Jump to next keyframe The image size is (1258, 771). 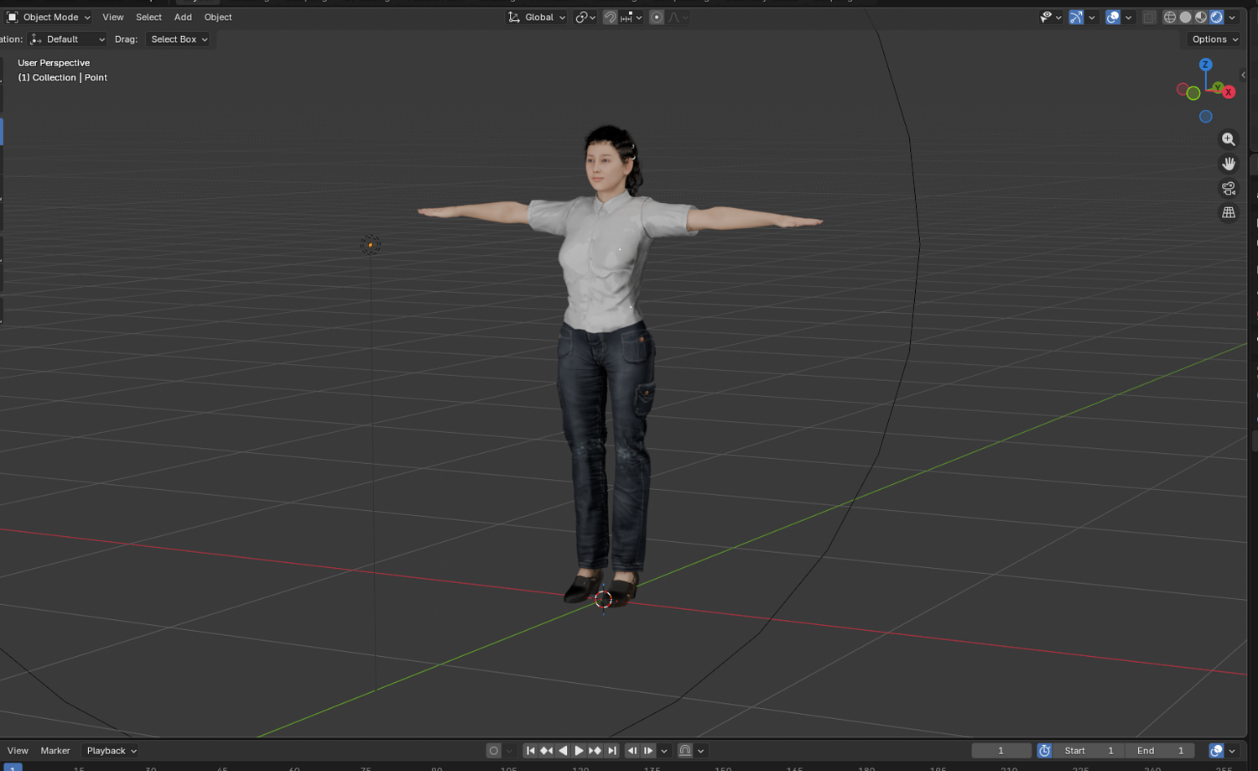point(595,751)
